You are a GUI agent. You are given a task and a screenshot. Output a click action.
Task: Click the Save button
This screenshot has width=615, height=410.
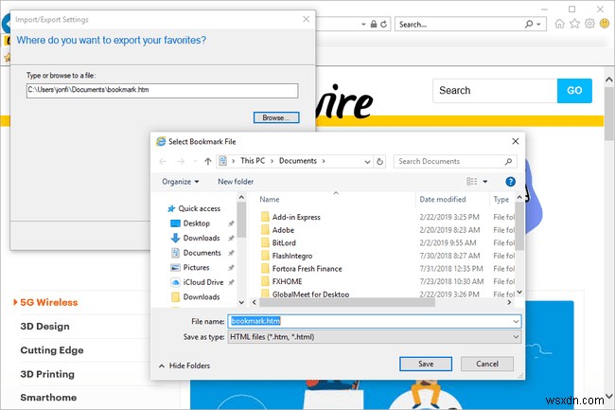click(426, 364)
